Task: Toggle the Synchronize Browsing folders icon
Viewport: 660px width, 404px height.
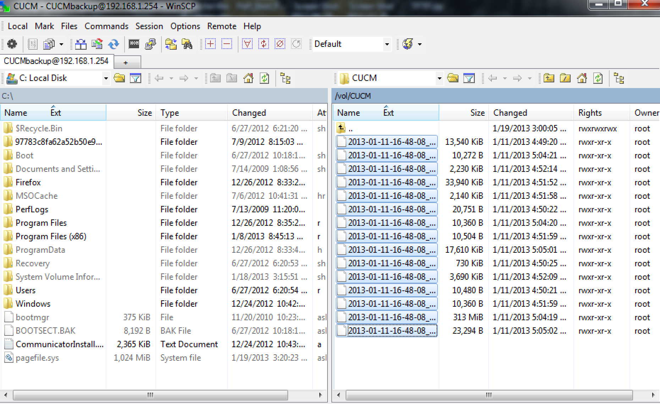Action: pos(171,44)
